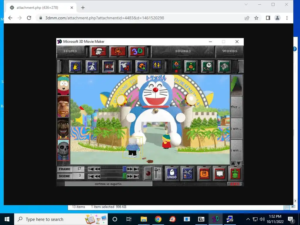Click the blue frame slider handle
The image size is (300, 225).
coord(125,169)
